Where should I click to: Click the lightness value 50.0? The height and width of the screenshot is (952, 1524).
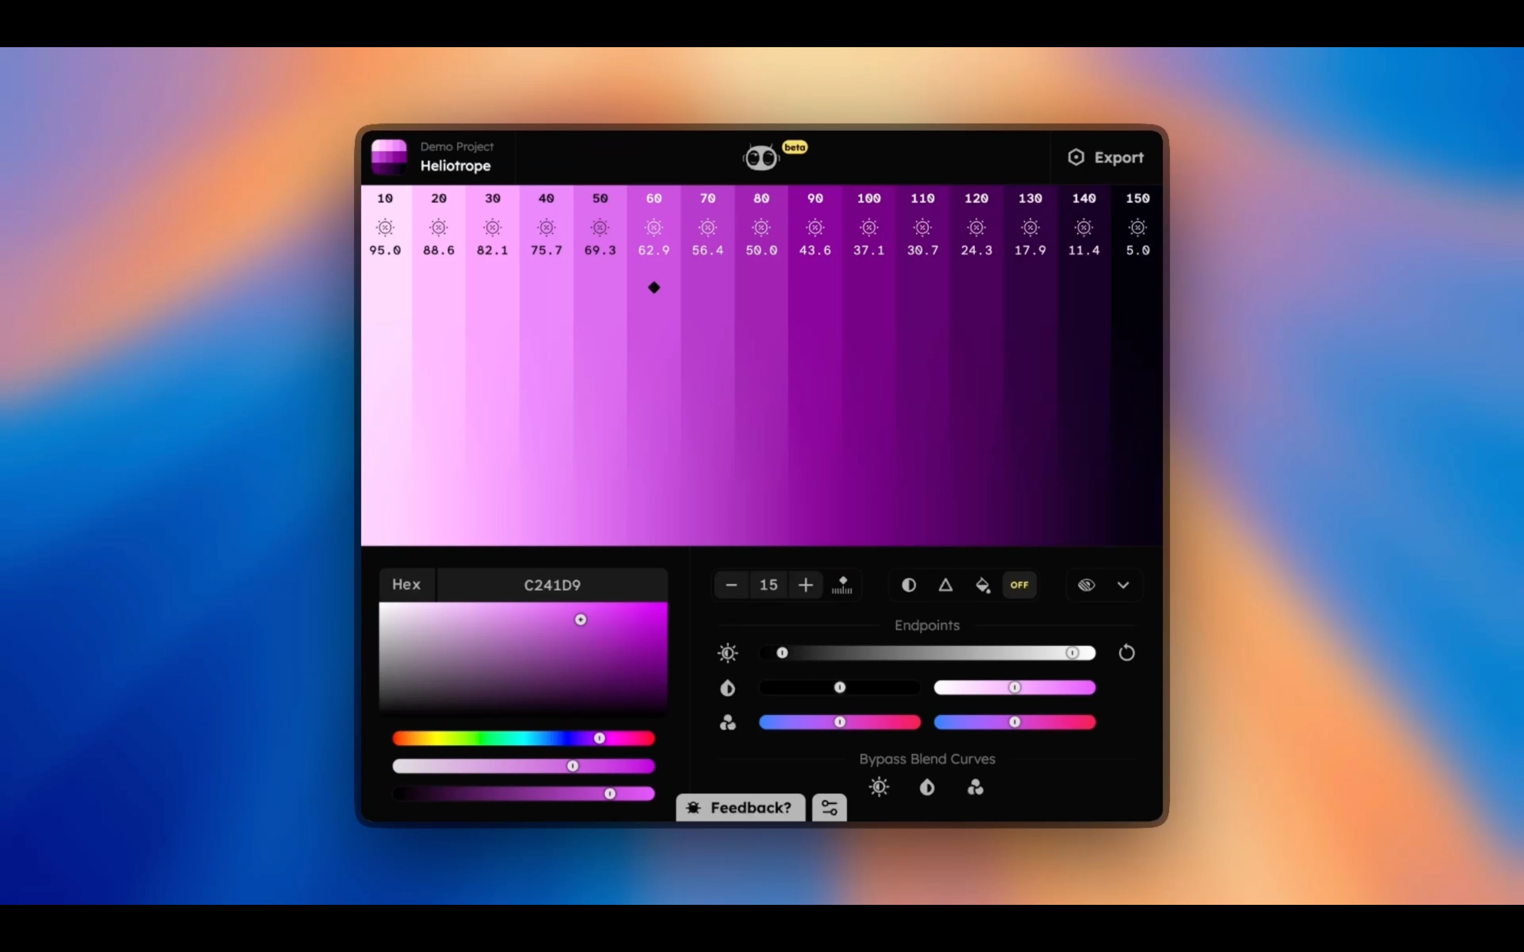pyautogui.click(x=762, y=251)
